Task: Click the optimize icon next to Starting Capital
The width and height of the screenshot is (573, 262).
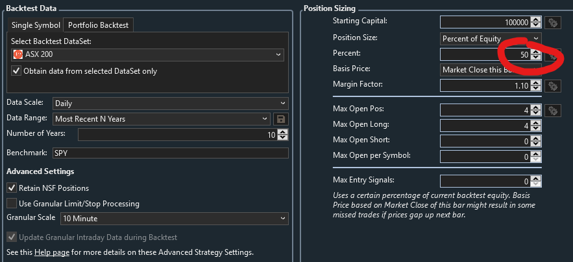Action: point(552,21)
